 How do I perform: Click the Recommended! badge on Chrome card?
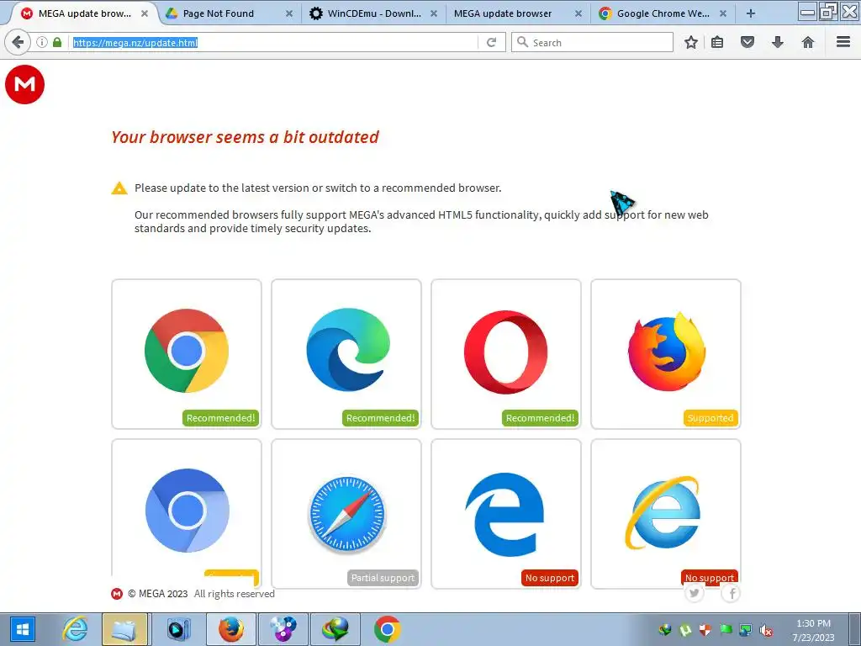(221, 418)
